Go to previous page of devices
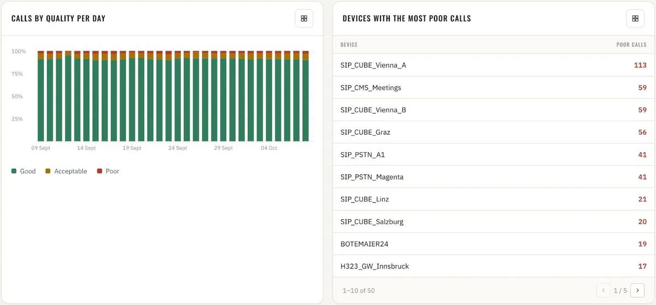Screen dimensions: 656x305 pos(604,290)
